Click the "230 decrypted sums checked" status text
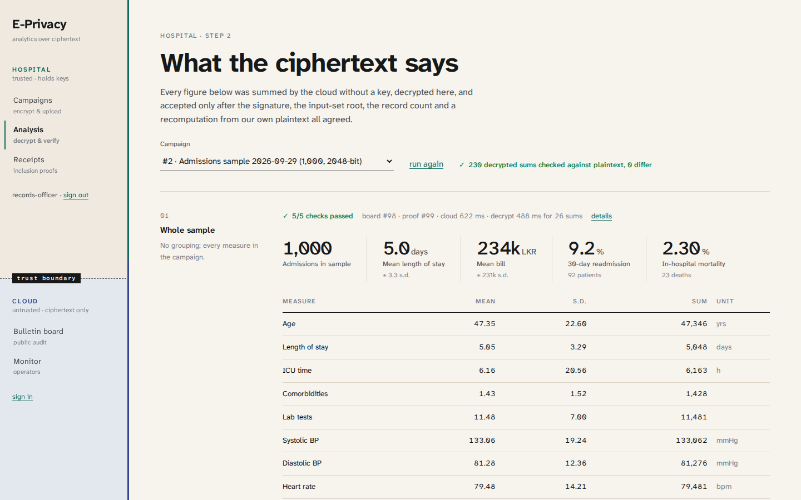Image resolution: width=801 pixels, height=500 pixels. (x=555, y=165)
